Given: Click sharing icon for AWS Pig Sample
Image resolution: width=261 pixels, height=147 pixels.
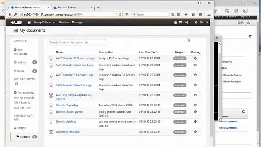Looking at the screenshot, I should click(x=195, y=95).
